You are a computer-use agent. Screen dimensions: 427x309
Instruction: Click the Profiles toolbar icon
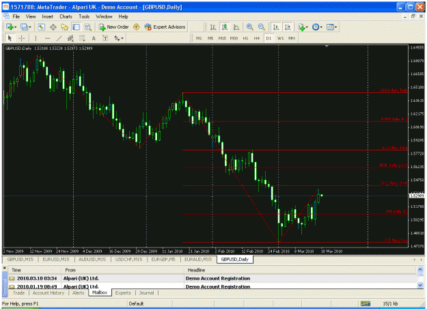(x=24, y=27)
